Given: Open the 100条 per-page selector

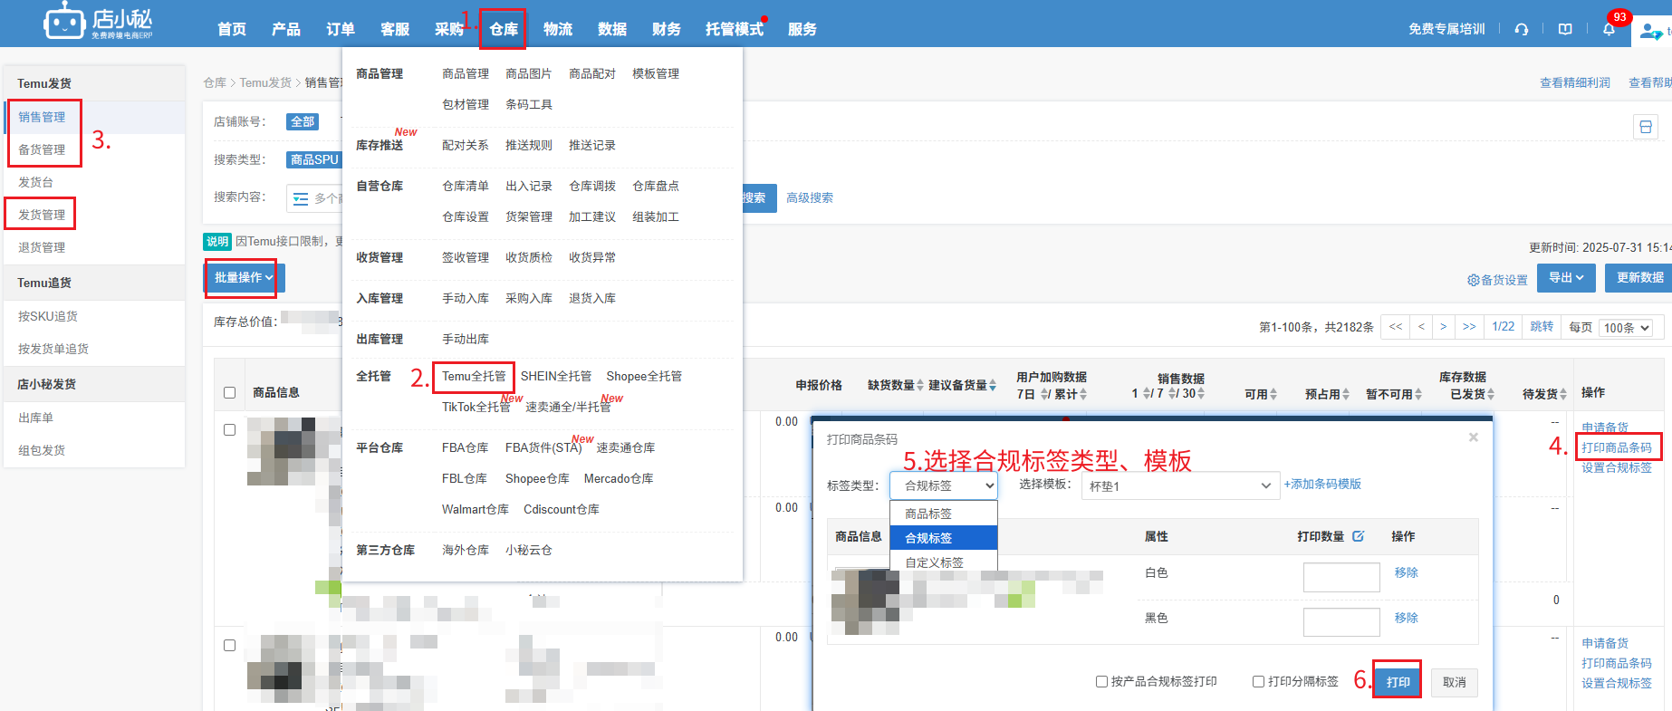Looking at the screenshot, I should coord(1627,328).
